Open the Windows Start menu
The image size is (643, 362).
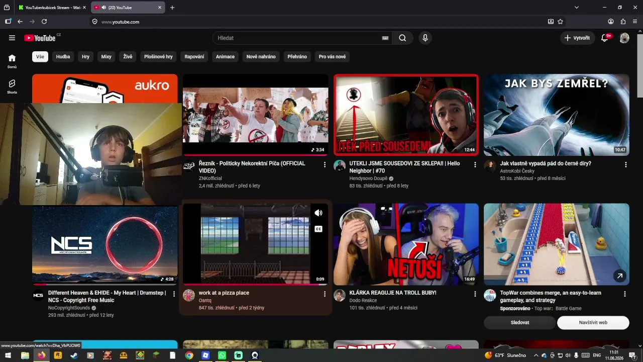pyautogui.click(x=9, y=355)
